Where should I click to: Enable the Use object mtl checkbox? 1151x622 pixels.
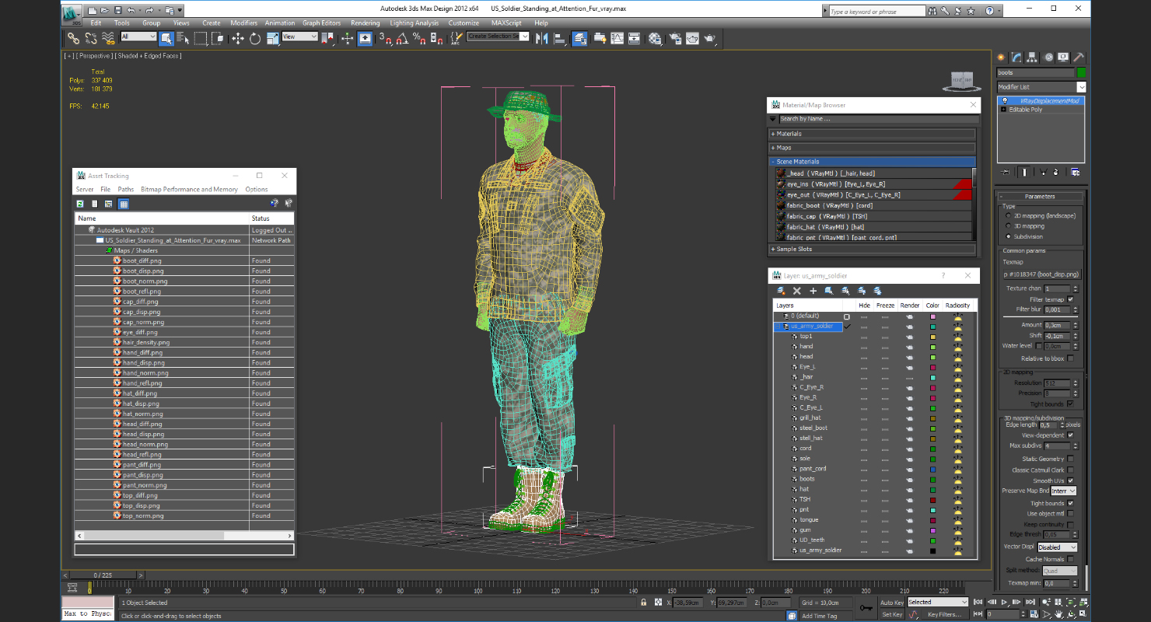tap(1071, 513)
